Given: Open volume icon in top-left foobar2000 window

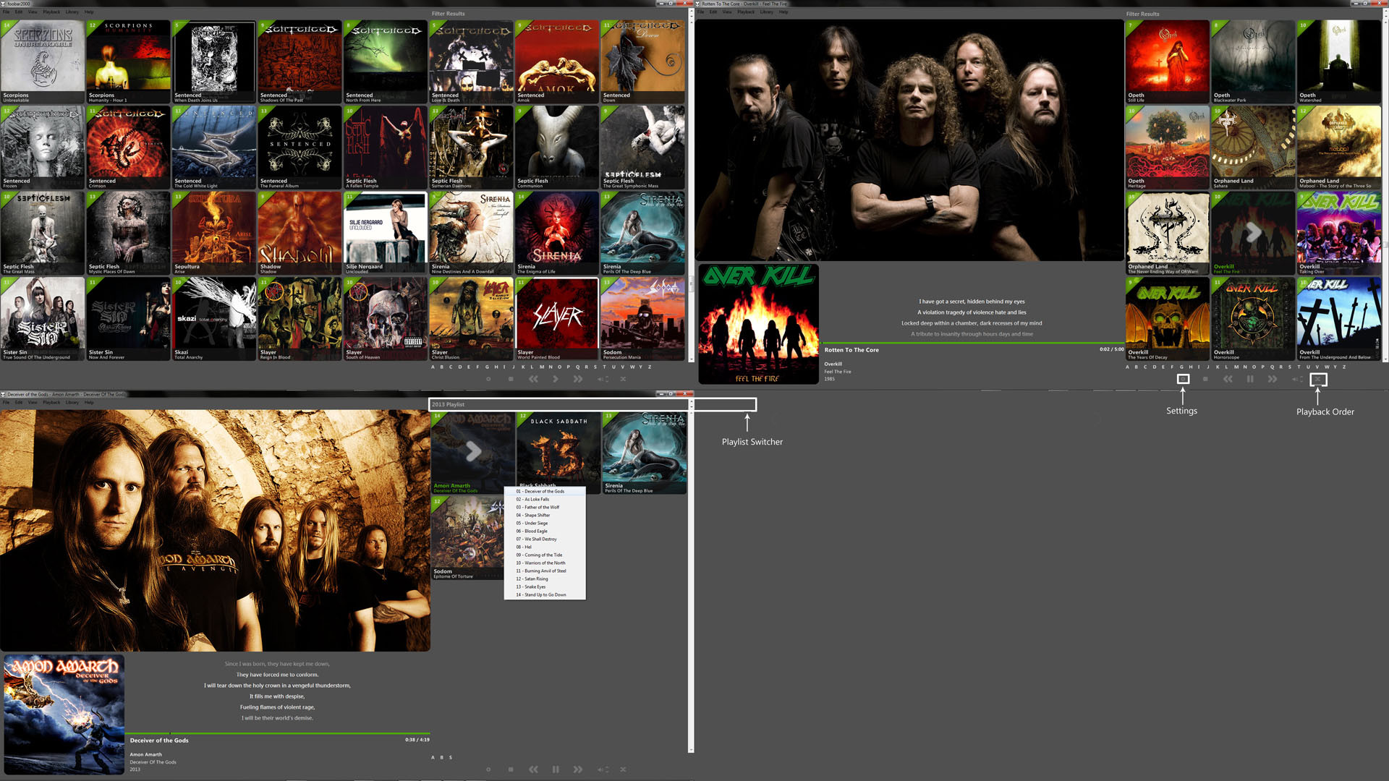Looking at the screenshot, I should 603,379.
